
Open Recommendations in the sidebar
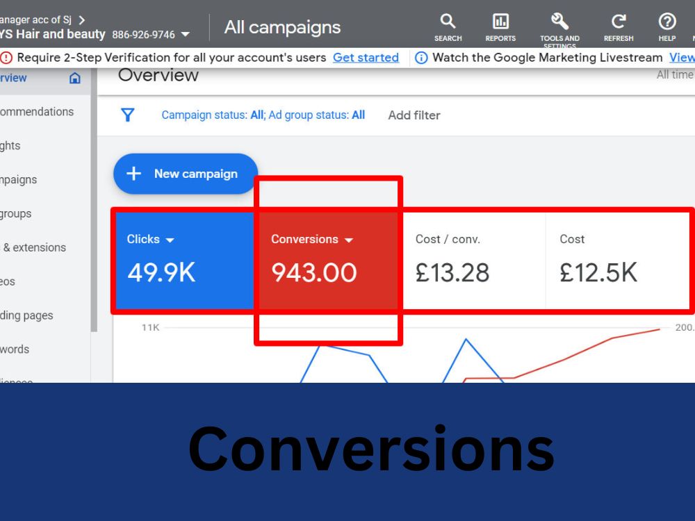pyautogui.click(x=37, y=112)
